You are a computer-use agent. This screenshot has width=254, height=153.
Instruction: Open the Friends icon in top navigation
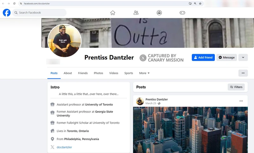(x=136, y=13)
